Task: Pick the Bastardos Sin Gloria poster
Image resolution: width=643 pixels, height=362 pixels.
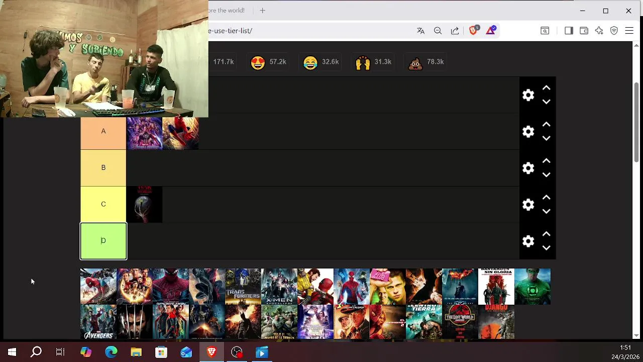Action: coord(496,287)
